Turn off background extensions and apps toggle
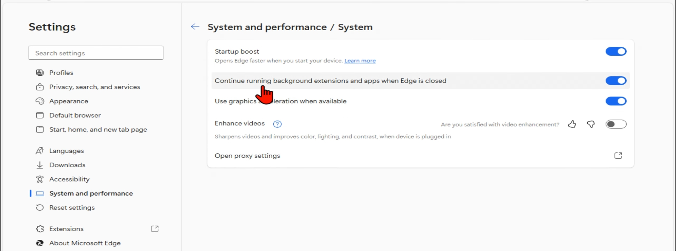The image size is (676, 251). coord(616,81)
